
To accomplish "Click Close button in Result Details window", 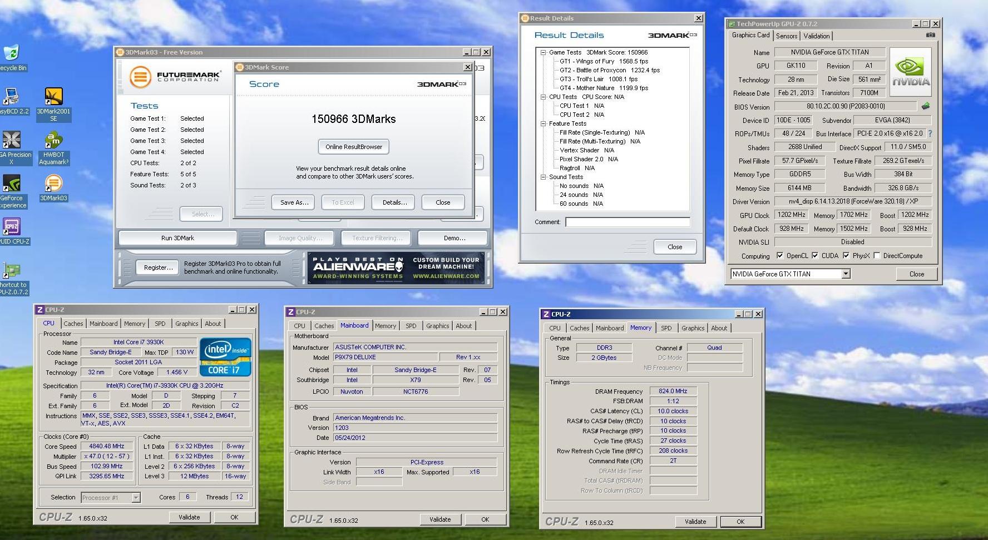I will (x=675, y=247).
